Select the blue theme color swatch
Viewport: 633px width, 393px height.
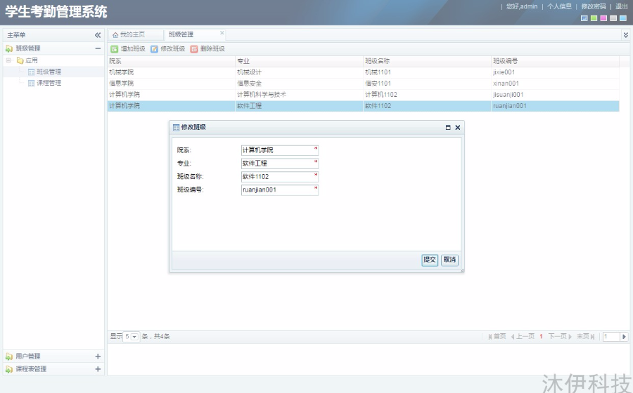pos(584,18)
